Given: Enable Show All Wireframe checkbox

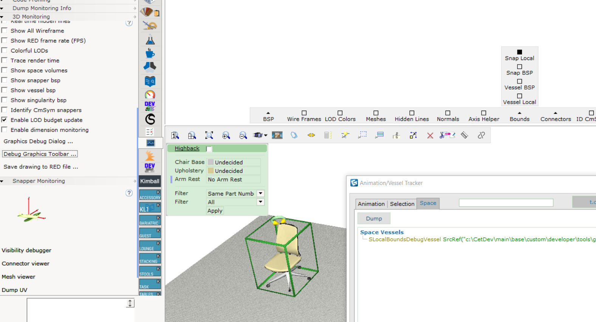Looking at the screenshot, I should 5,31.
